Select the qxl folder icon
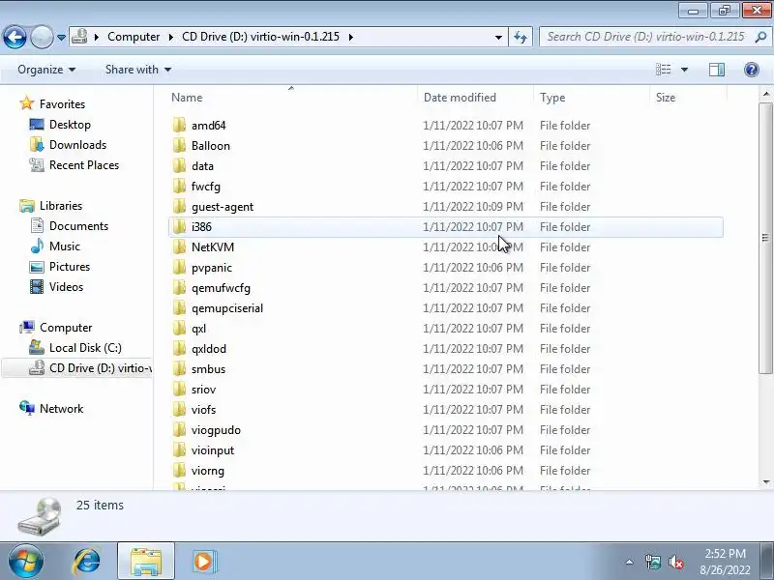 179,328
